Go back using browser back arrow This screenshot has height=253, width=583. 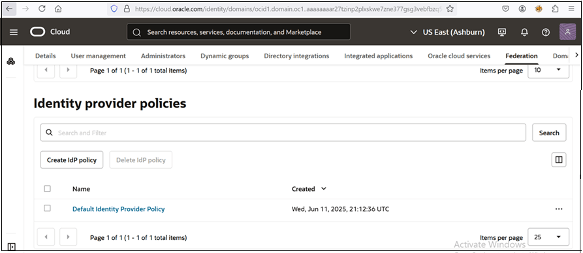9,8
